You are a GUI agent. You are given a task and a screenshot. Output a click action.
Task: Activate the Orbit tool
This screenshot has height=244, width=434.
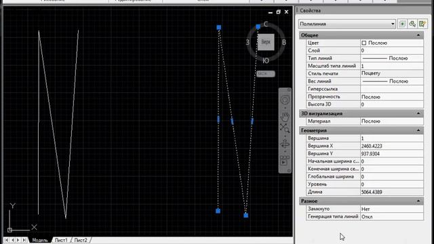coord(285,144)
